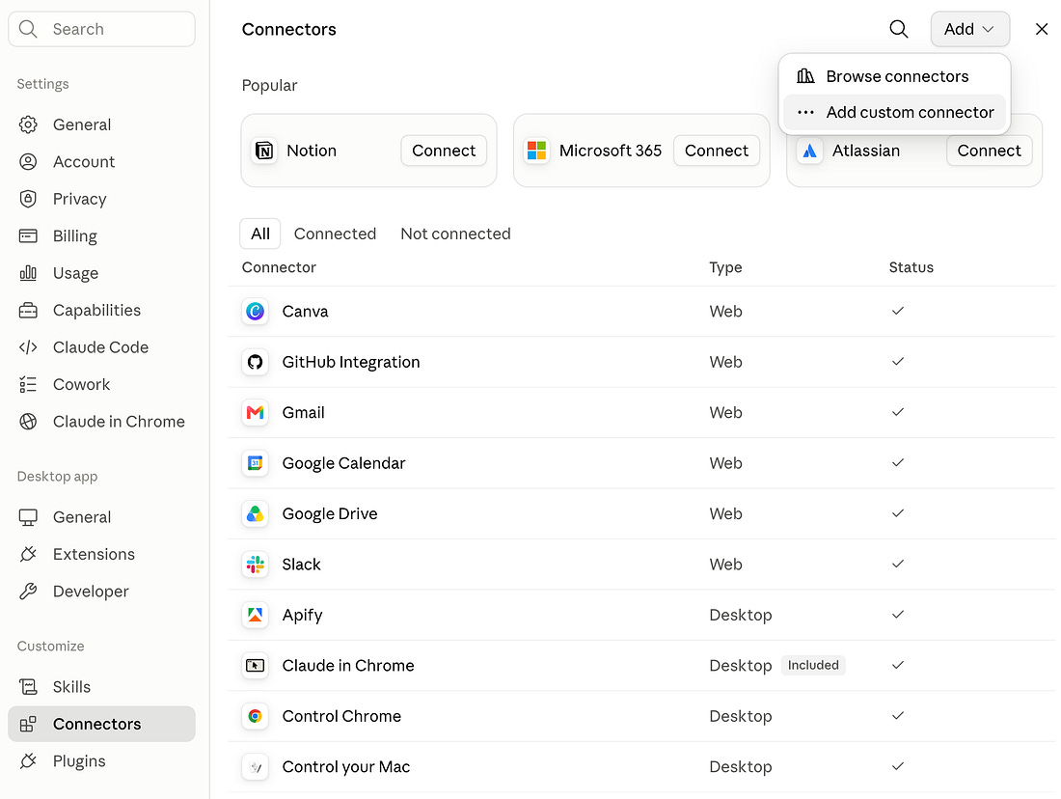Screen dimensions: 1061x799
Task: Click the Claude Code brackets icon
Action: tap(28, 347)
